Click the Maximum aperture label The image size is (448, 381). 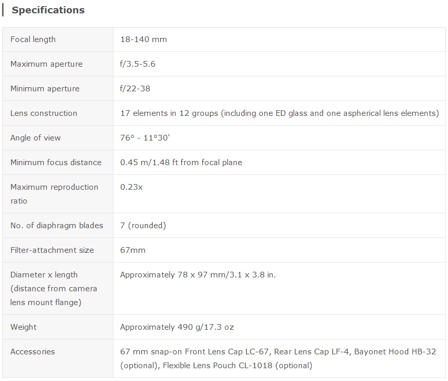point(46,64)
